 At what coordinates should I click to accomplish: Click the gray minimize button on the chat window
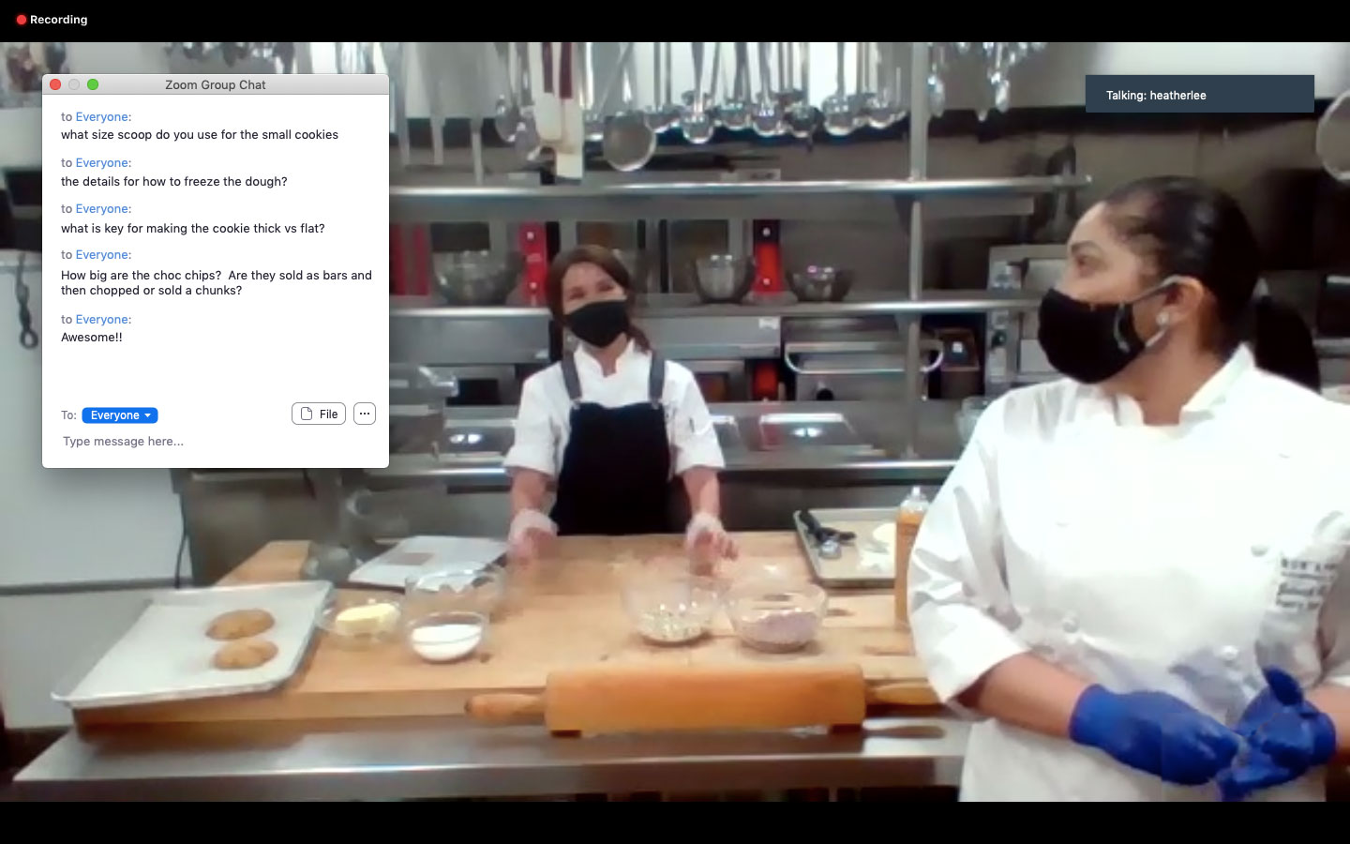74,84
